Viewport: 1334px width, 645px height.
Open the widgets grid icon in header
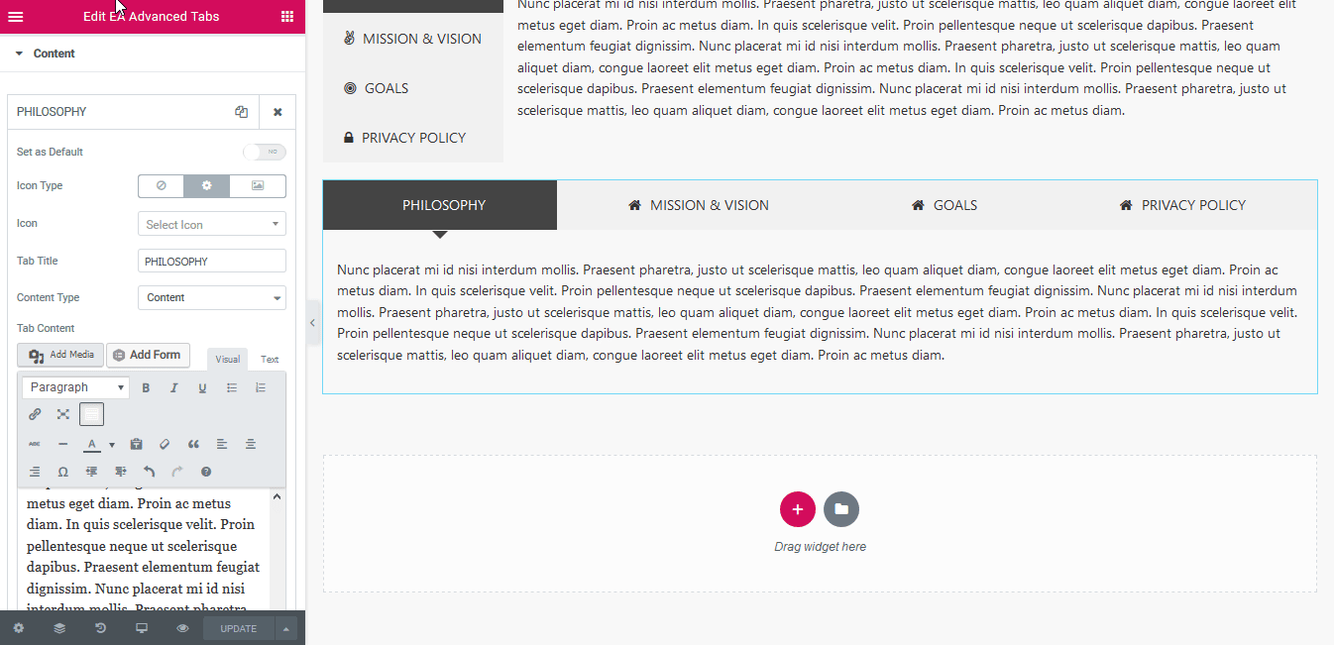pos(286,16)
